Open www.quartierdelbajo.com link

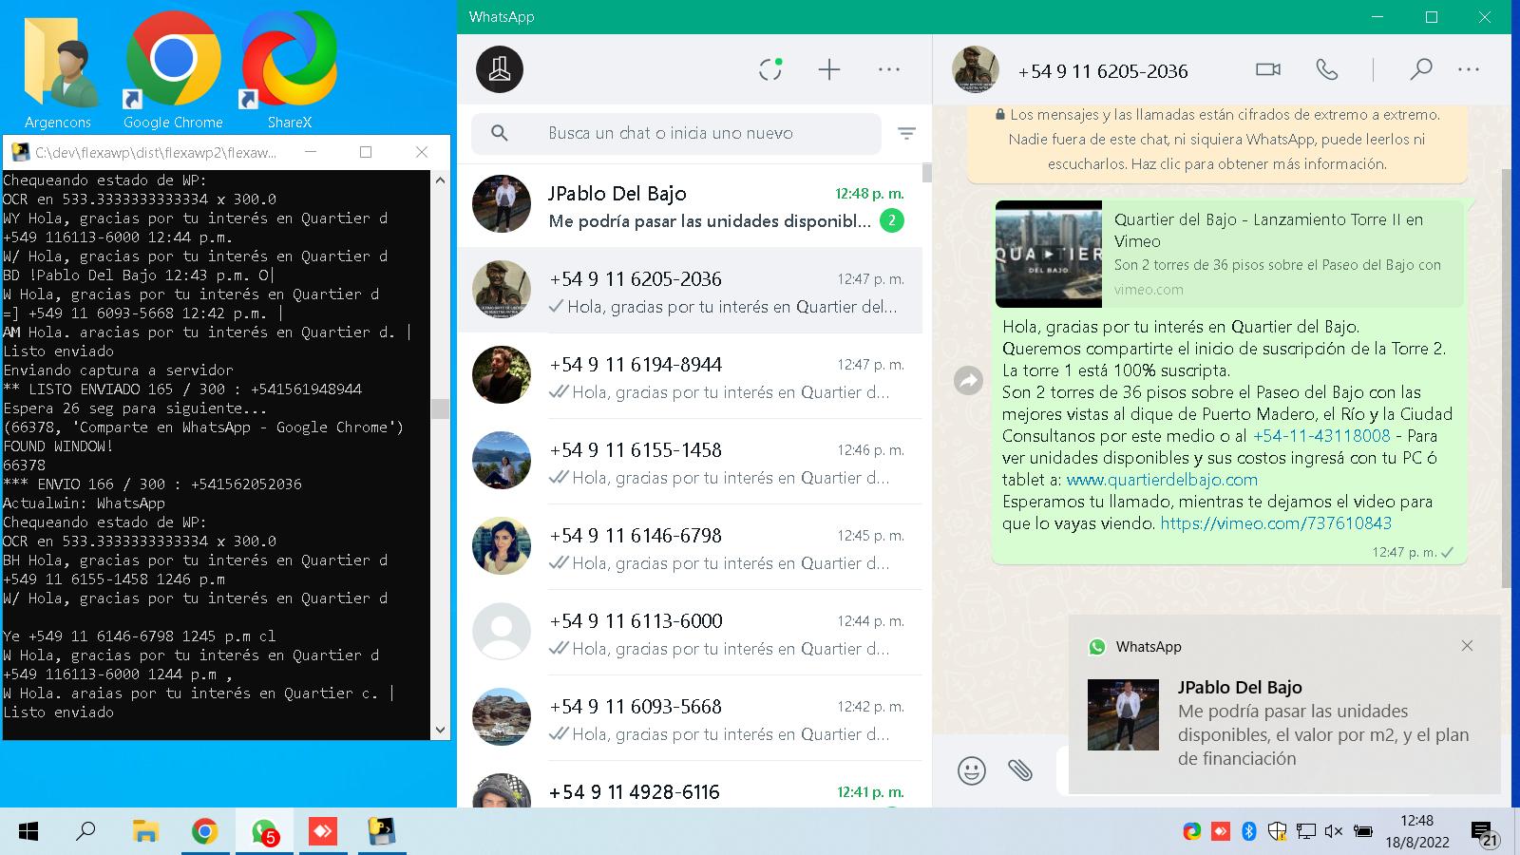[1162, 480]
